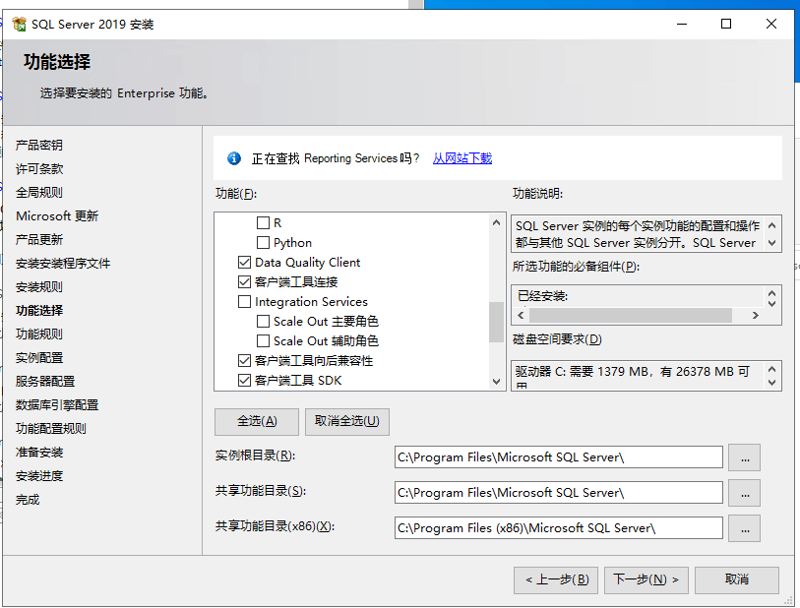This screenshot has width=800, height=608.
Task: Click the right arrow in the prerequisites box scrollbar
Action: point(755,315)
